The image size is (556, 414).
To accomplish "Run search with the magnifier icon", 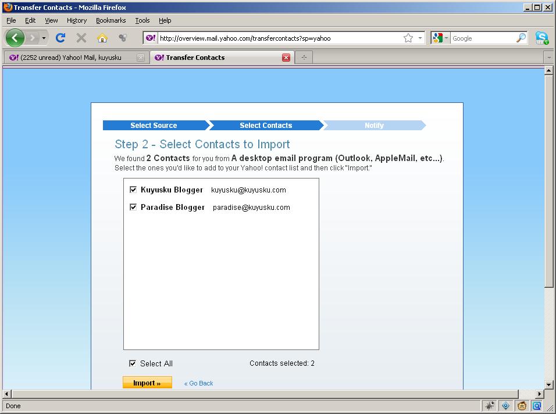I will pyautogui.click(x=521, y=38).
